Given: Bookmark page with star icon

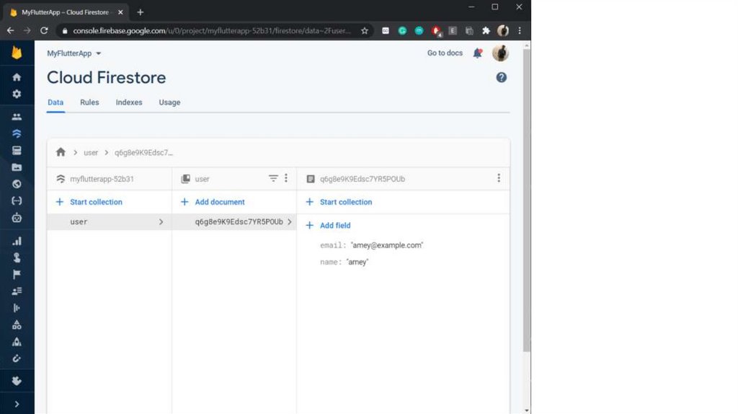Looking at the screenshot, I should pos(365,31).
